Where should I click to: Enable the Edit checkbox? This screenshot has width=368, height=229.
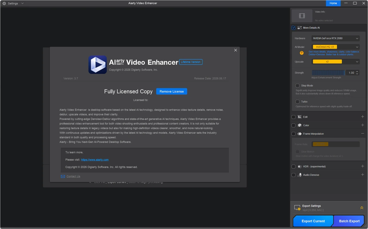[x=293, y=117]
